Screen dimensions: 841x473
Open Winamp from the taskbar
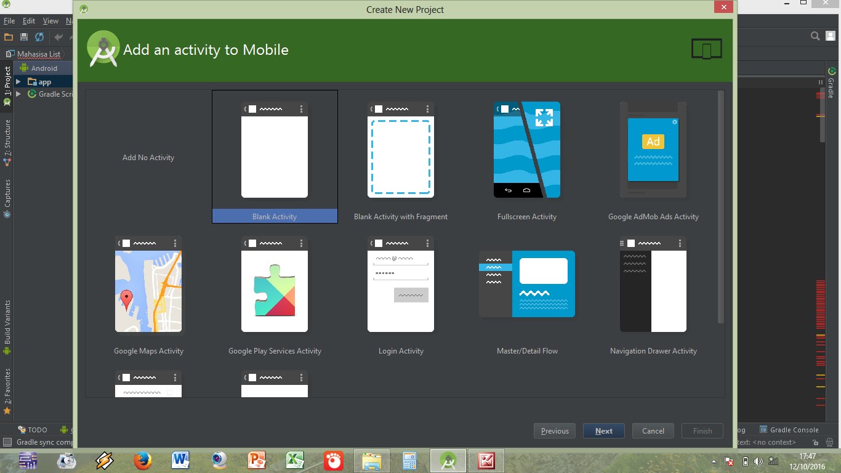(104, 460)
